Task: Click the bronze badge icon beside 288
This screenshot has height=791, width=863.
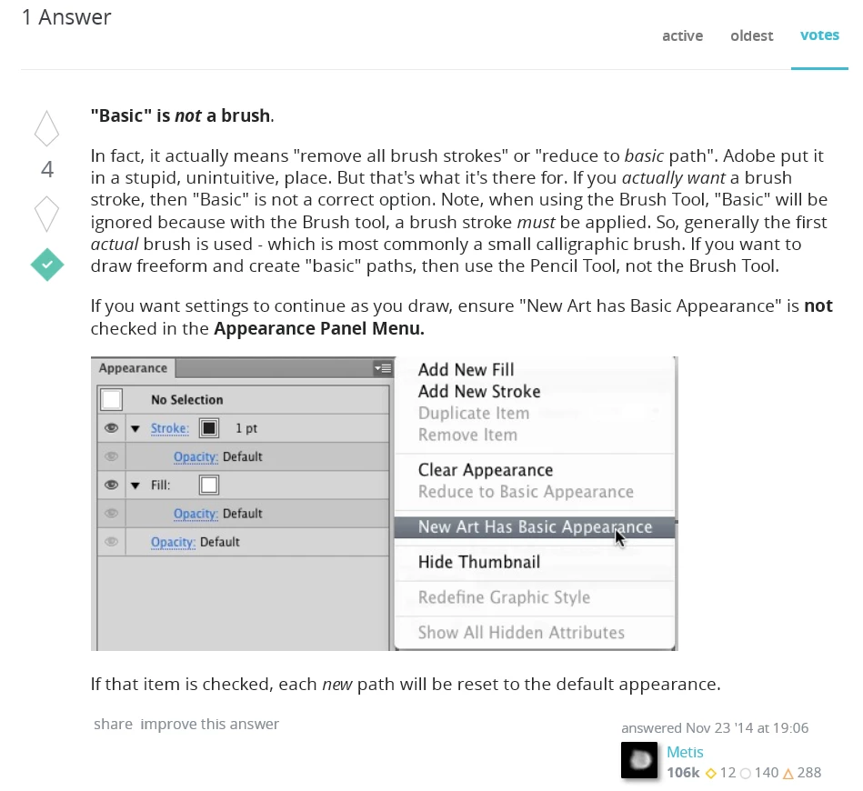Action: click(788, 774)
